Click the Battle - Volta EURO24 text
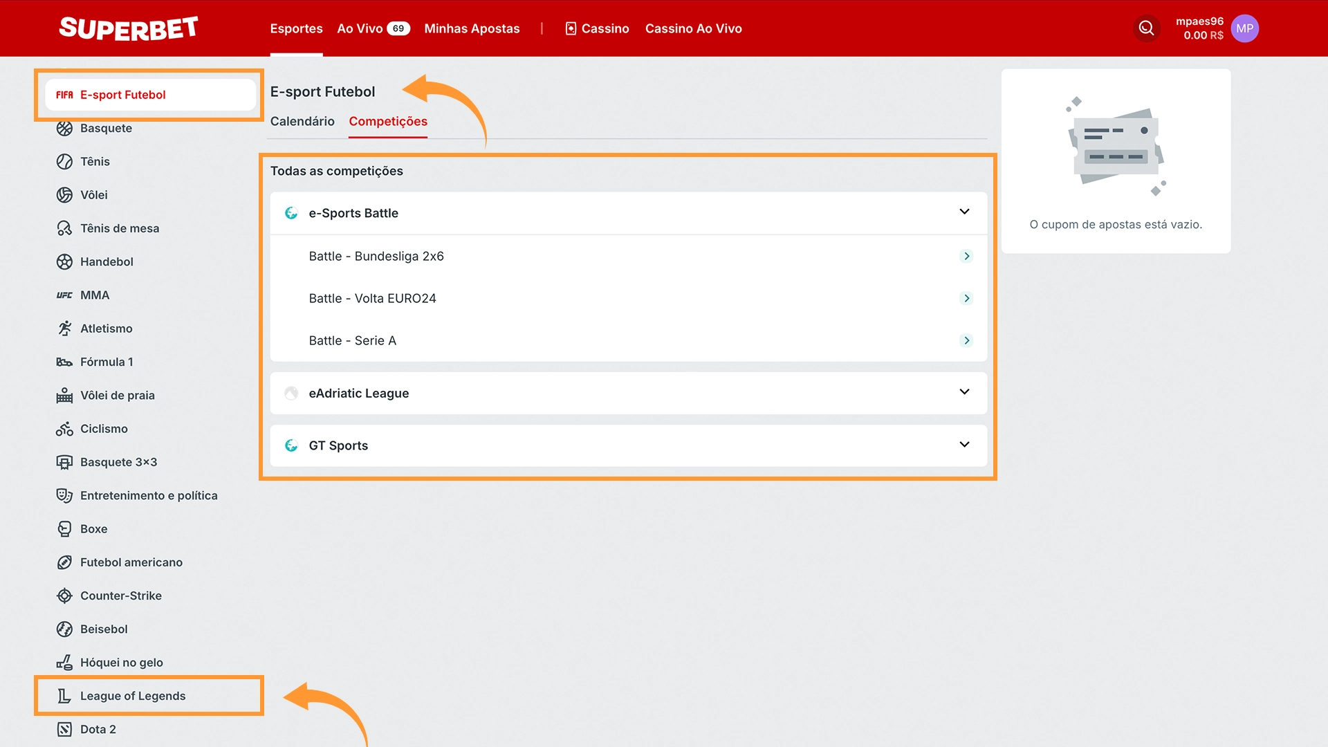1328x747 pixels. pyautogui.click(x=372, y=298)
